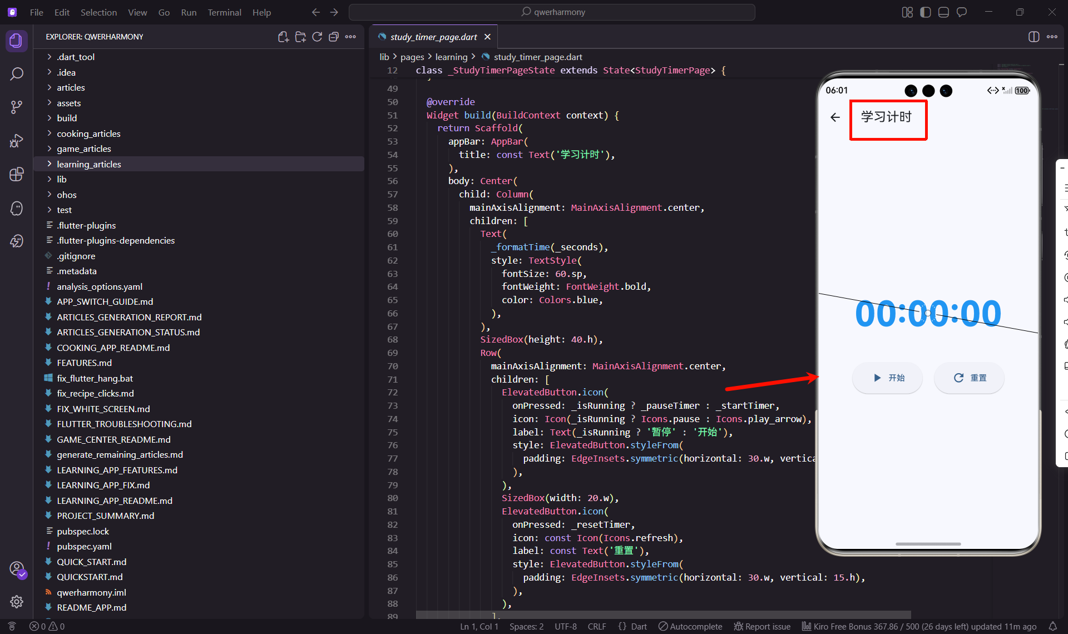Open the Search view in activity bar
This screenshot has width=1068, height=634.
pyautogui.click(x=17, y=74)
